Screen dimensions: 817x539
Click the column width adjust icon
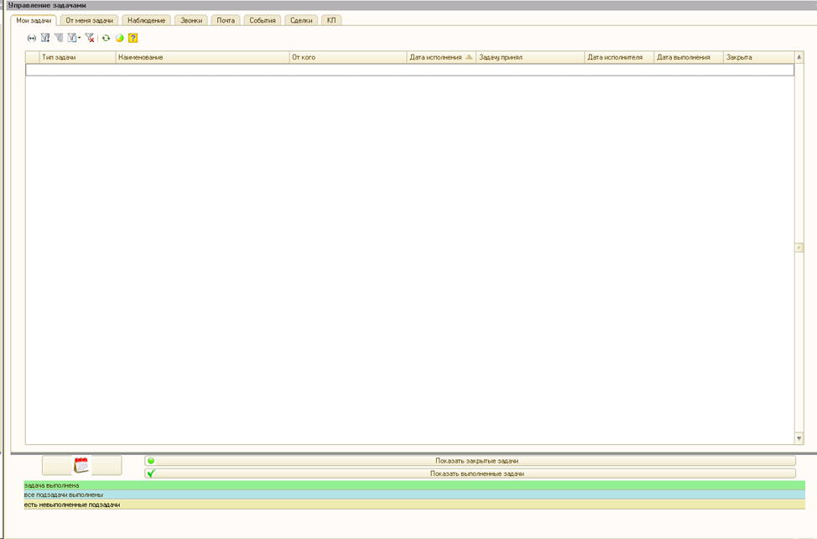[x=31, y=38]
